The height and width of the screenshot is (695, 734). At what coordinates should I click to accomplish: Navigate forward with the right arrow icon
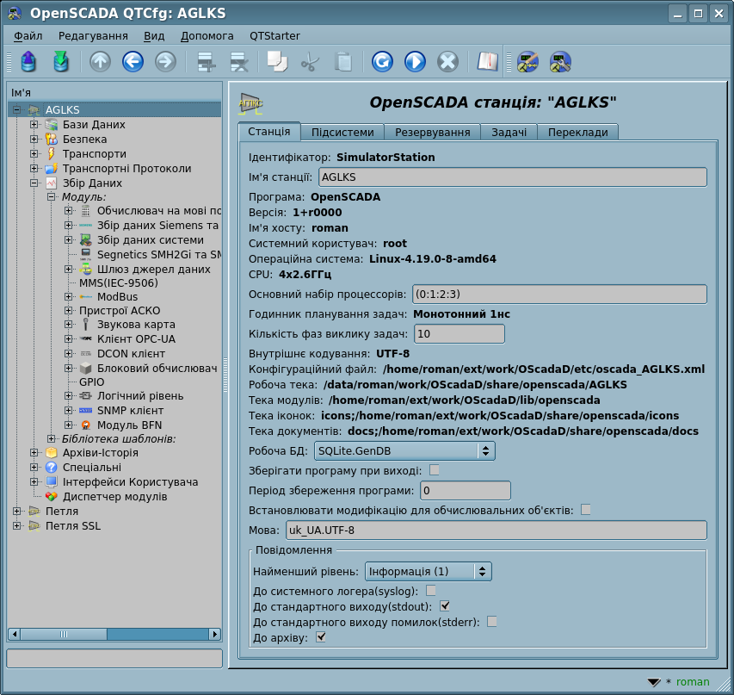[166, 61]
